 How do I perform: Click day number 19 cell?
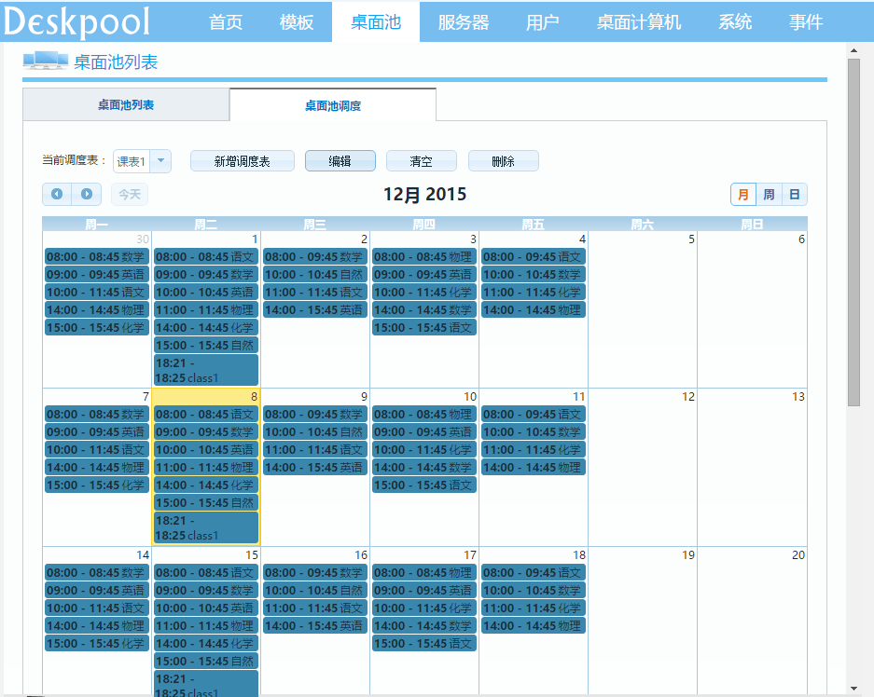[x=642, y=621]
